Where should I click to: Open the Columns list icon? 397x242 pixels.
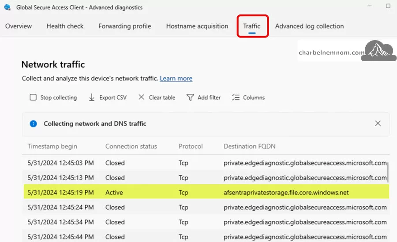236,98
